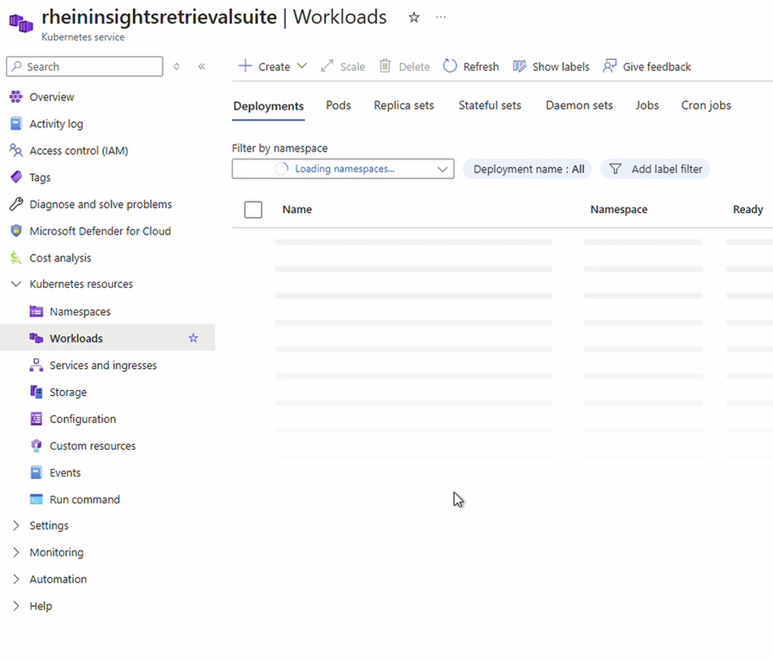773x661 pixels.
Task: Click the Overview icon in the sidebar
Action: click(x=16, y=97)
